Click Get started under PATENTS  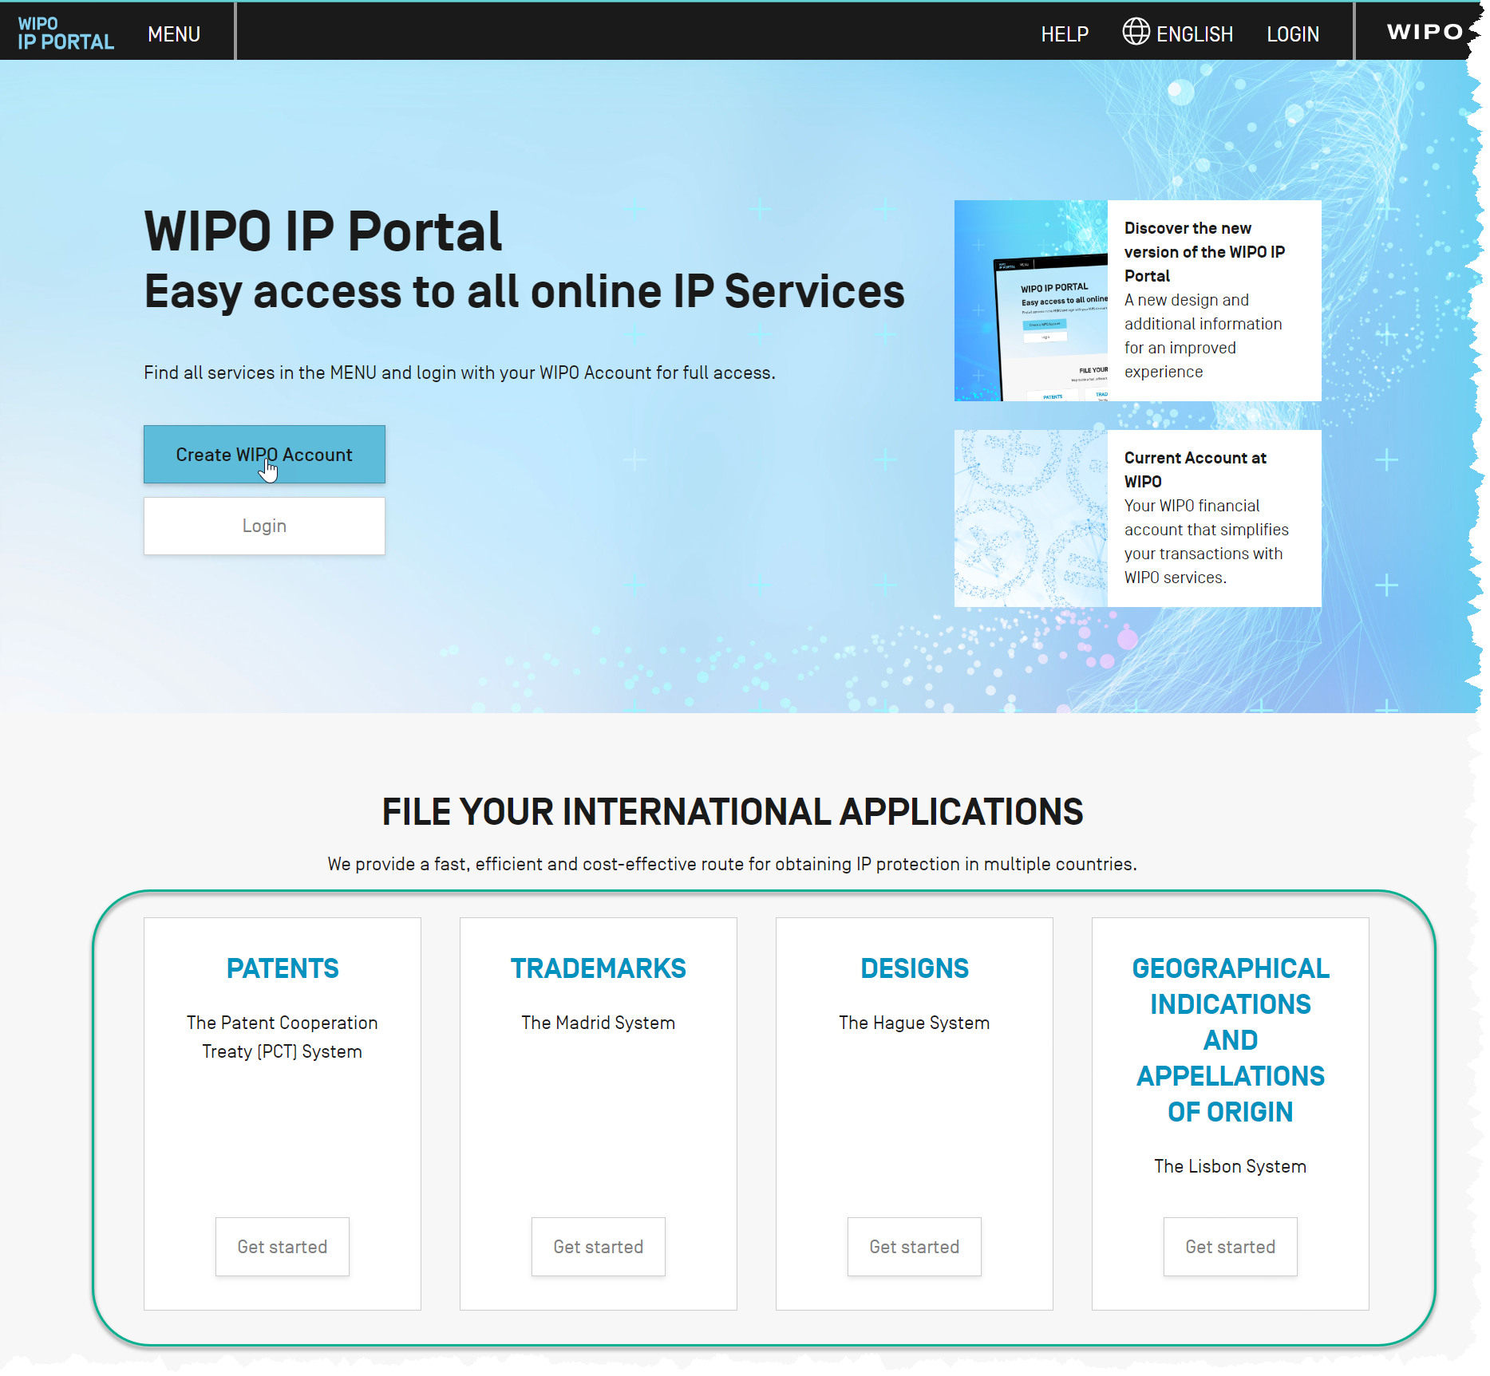[283, 1247]
